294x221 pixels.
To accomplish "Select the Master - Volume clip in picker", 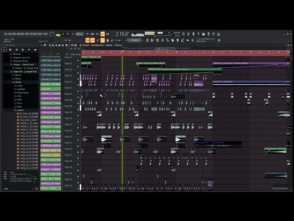I will [51, 188].
